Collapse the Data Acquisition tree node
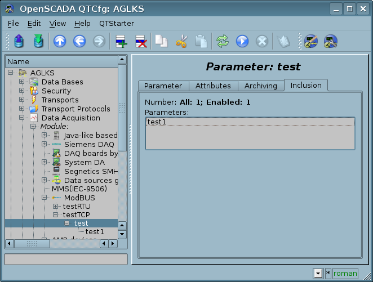Image resolution: width=373 pixels, height=282 pixels. tap(22, 118)
